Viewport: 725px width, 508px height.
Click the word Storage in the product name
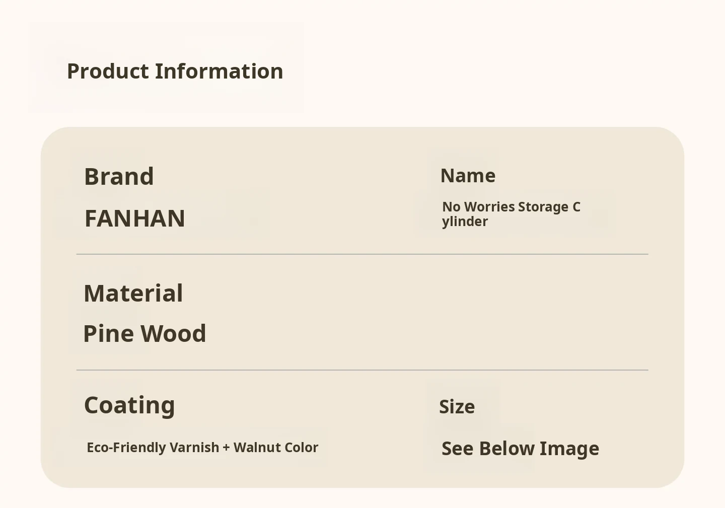[543, 207]
